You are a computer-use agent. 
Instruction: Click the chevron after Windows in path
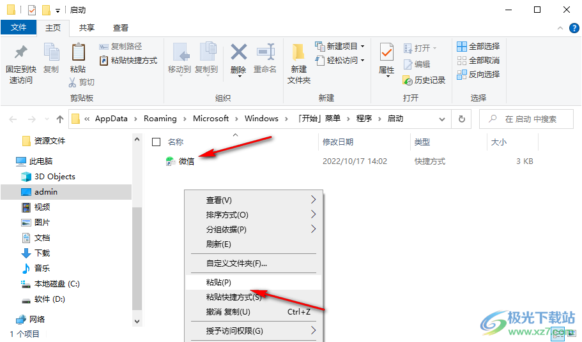[x=286, y=119]
